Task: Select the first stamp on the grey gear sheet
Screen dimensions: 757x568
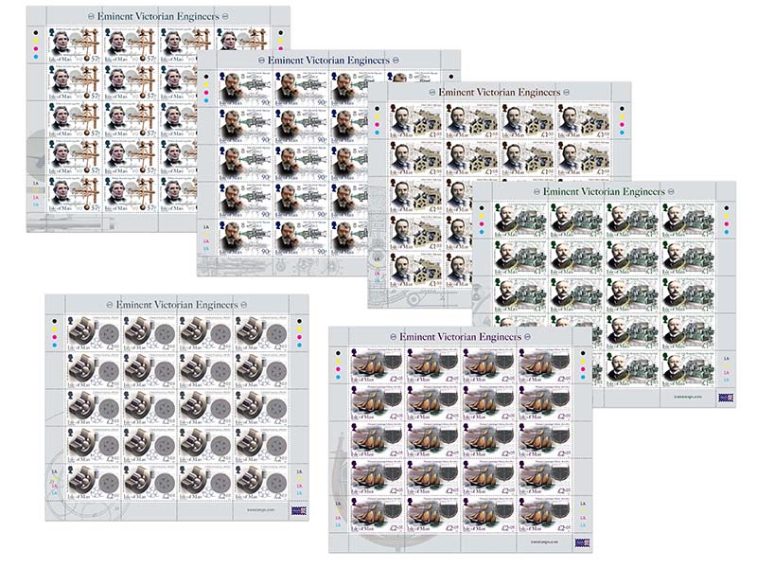Action: pyautogui.click(x=94, y=334)
